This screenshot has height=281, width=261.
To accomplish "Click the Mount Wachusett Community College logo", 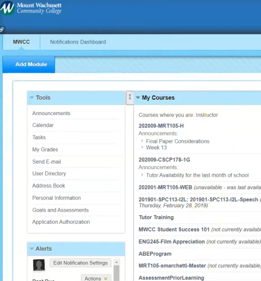I will pos(31,8).
